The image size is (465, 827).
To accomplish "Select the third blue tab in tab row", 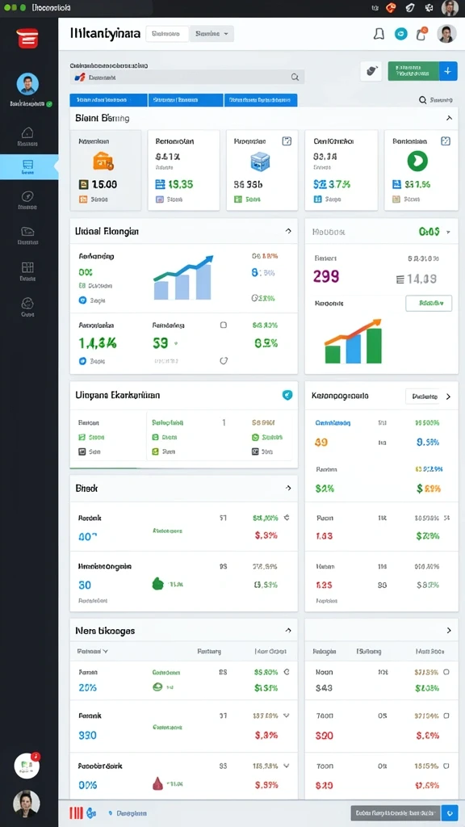I will click(x=261, y=99).
